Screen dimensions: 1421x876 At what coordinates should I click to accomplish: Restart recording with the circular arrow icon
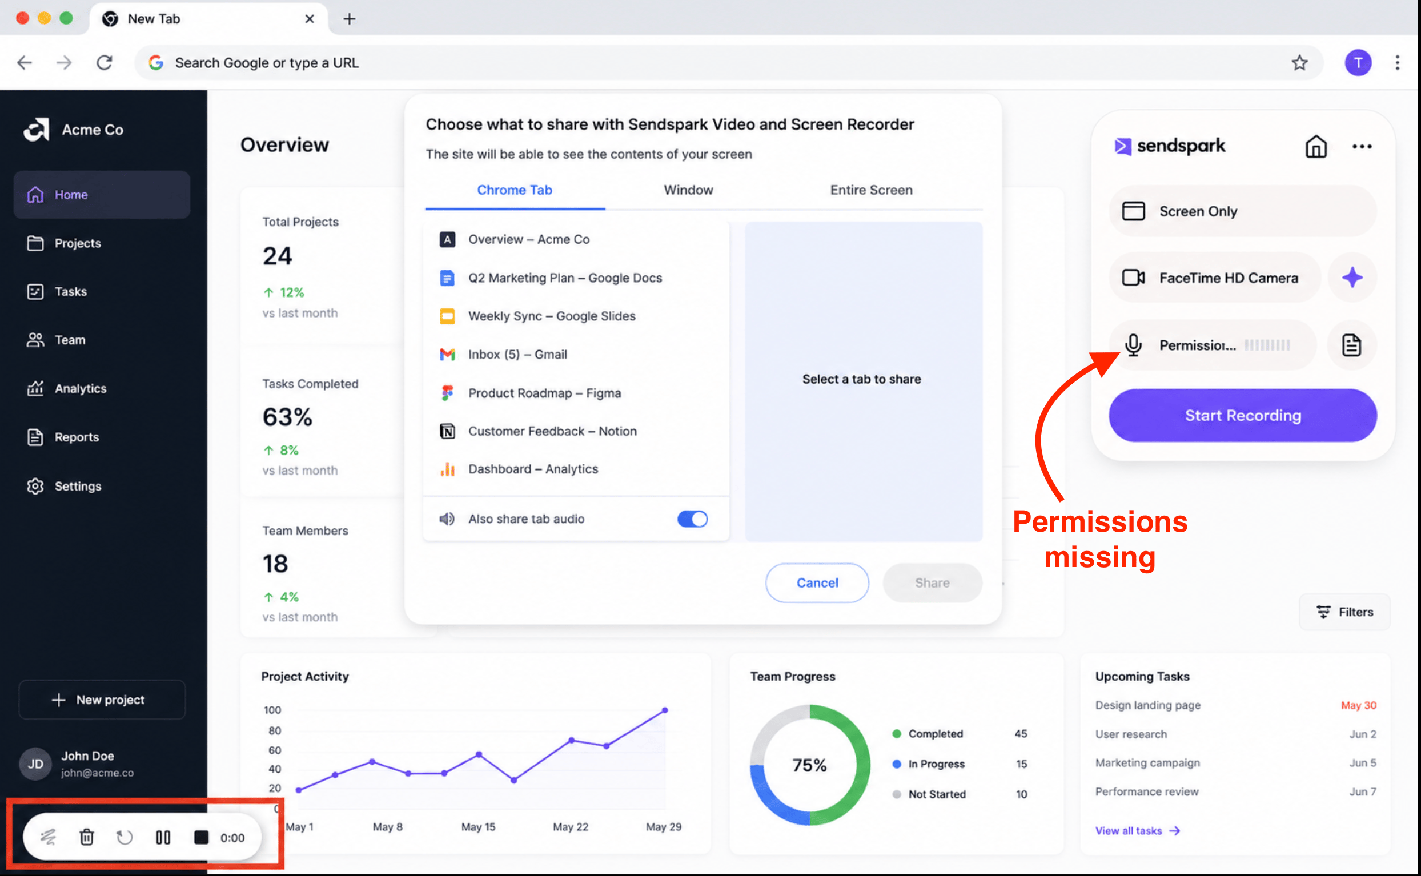point(124,837)
